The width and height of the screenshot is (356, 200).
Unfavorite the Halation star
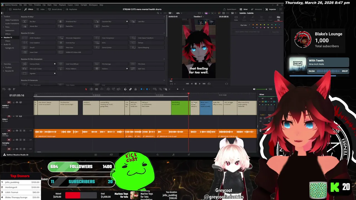coord(127,69)
